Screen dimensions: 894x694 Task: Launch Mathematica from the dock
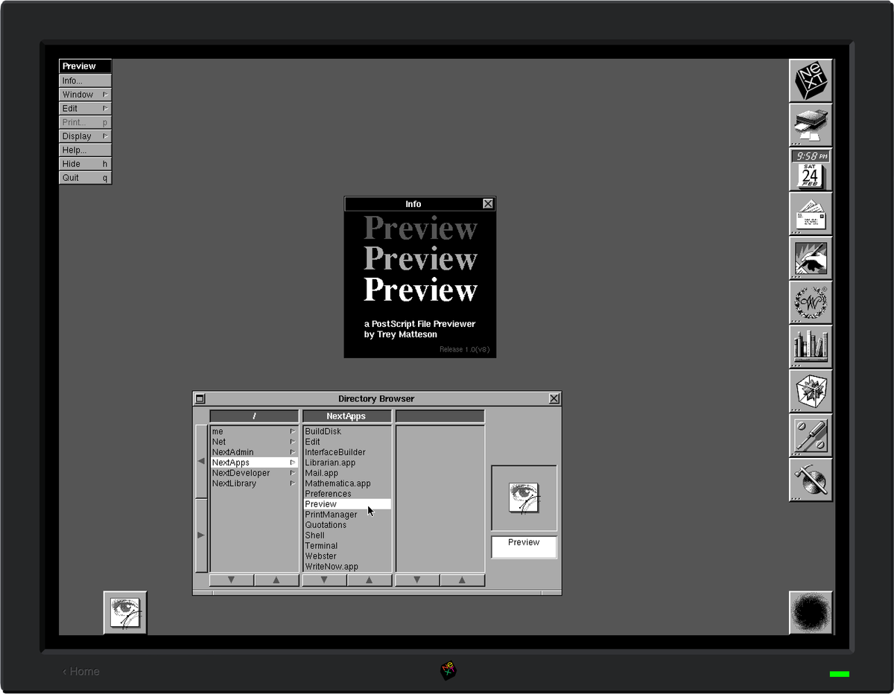coord(811,392)
